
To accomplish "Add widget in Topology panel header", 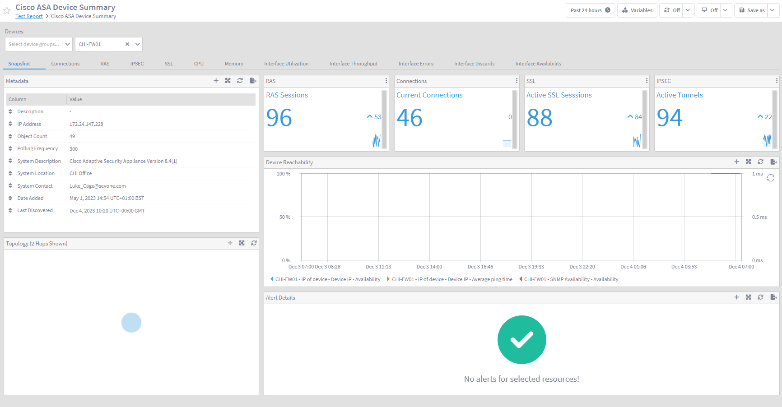I will click(x=230, y=243).
